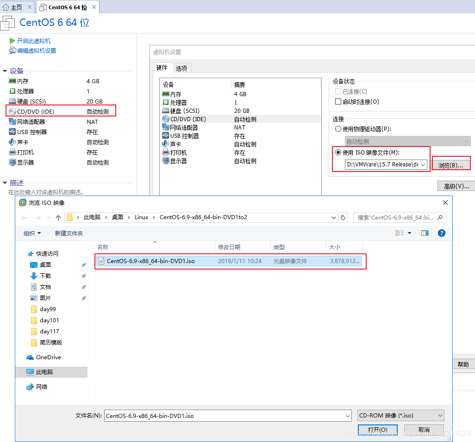The height and width of the screenshot is (442, 475).
Task: Select CD/DVD (IDE) icon in settings hardware list
Action: [x=166, y=119]
